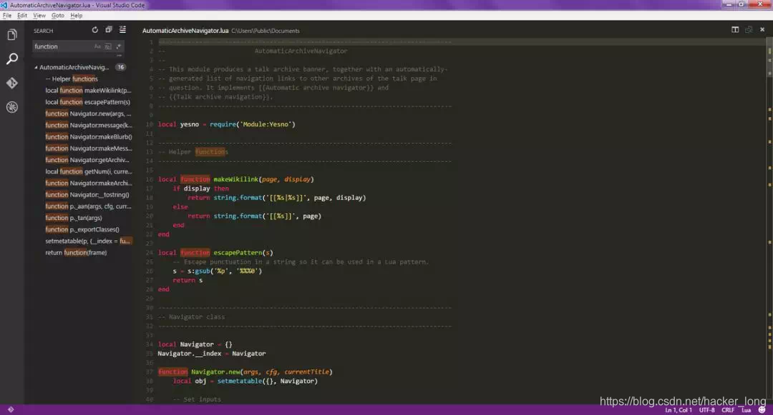773x415 pixels.
Task: Open the View menu
Action: [x=39, y=16]
